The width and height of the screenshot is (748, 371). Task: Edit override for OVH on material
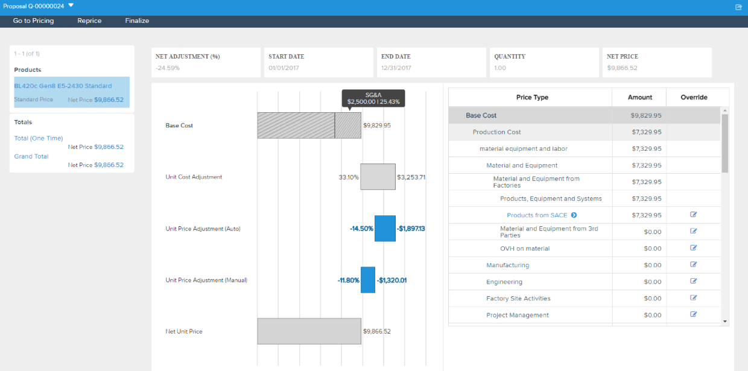(x=694, y=248)
